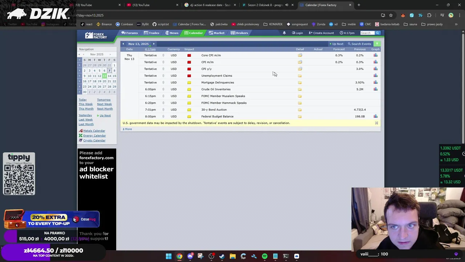Open the Forums section in Forex Factory

click(x=130, y=33)
